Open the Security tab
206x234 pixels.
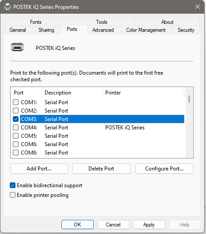[x=186, y=30]
